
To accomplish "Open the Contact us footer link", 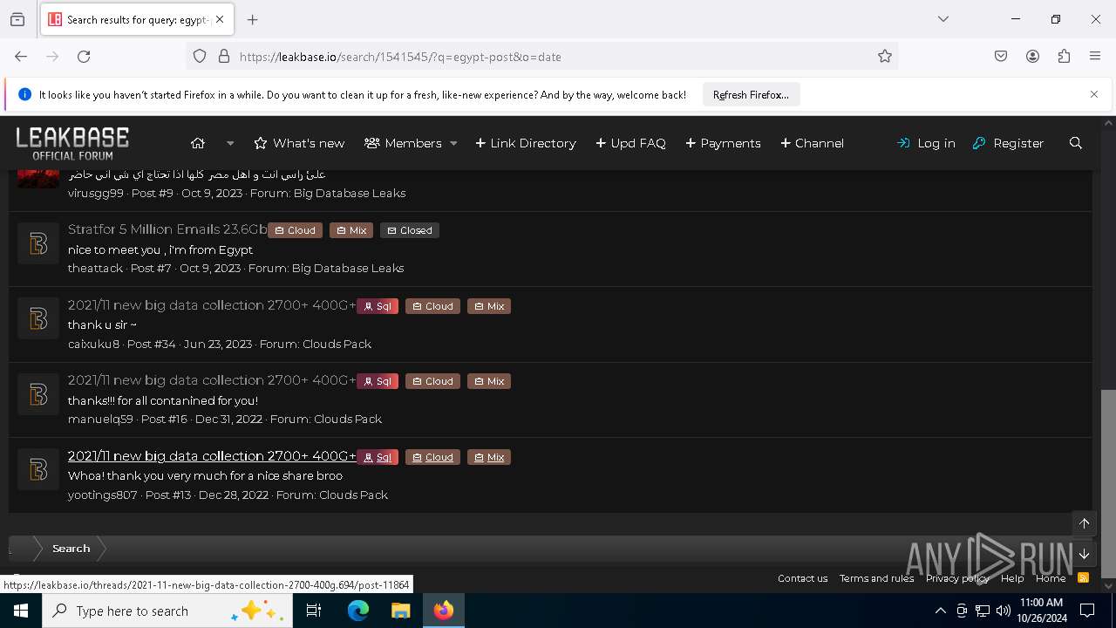I will (803, 578).
